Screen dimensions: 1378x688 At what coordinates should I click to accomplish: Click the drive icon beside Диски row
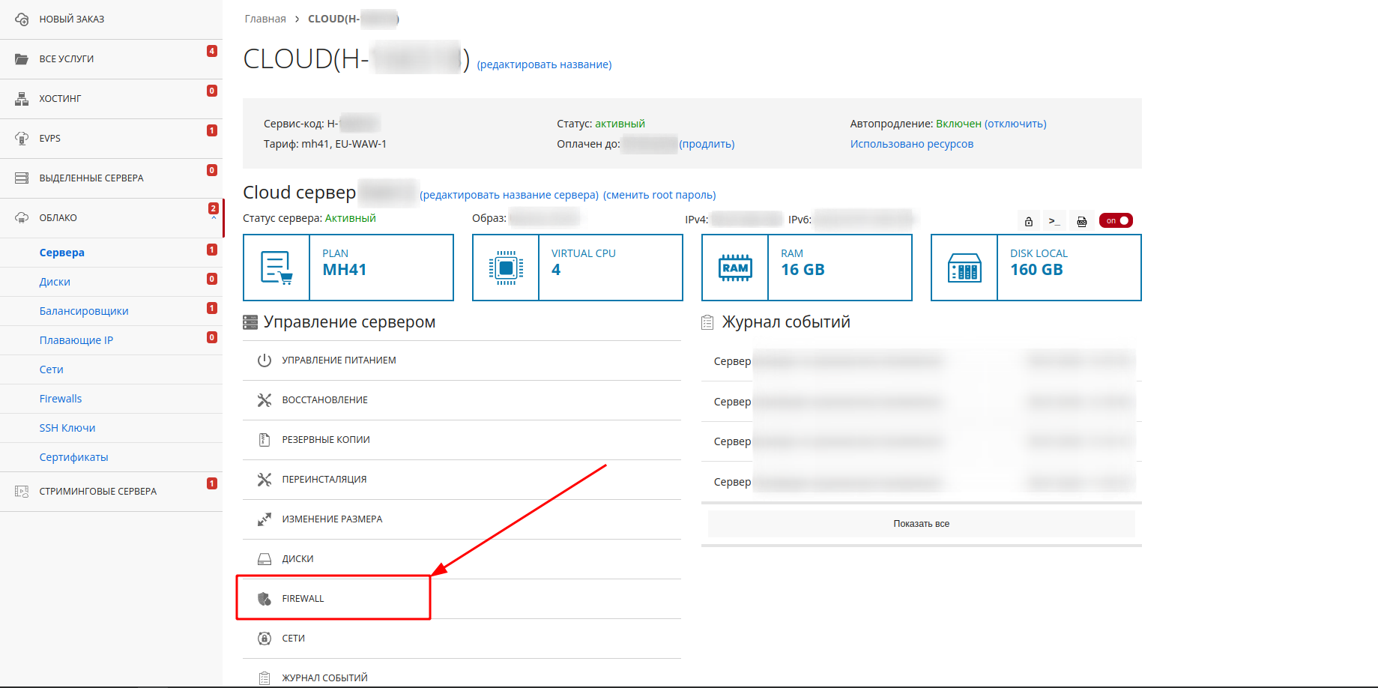point(265,559)
